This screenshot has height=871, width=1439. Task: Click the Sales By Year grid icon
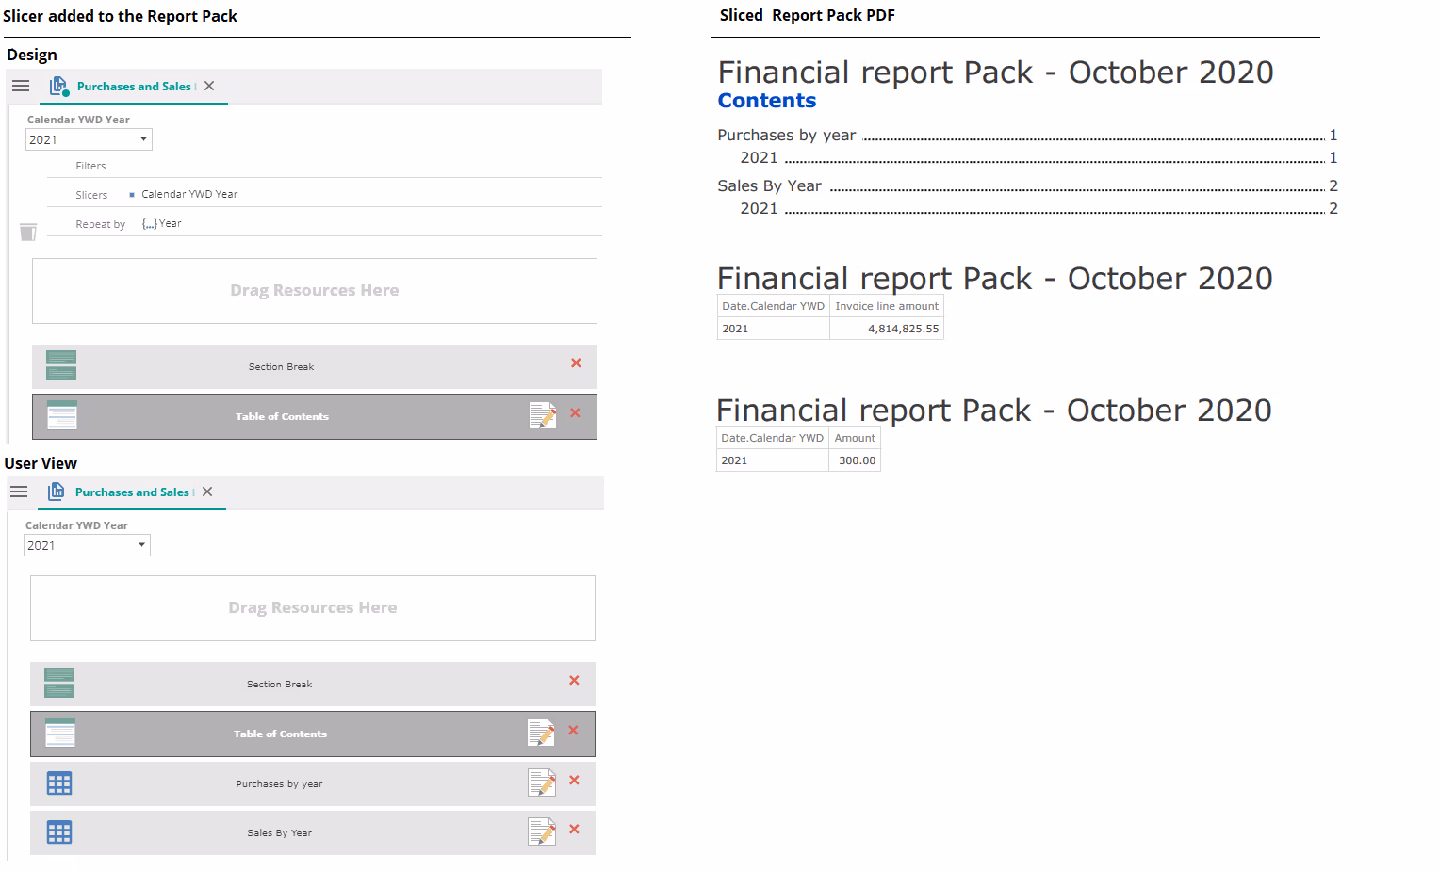pos(59,832)
